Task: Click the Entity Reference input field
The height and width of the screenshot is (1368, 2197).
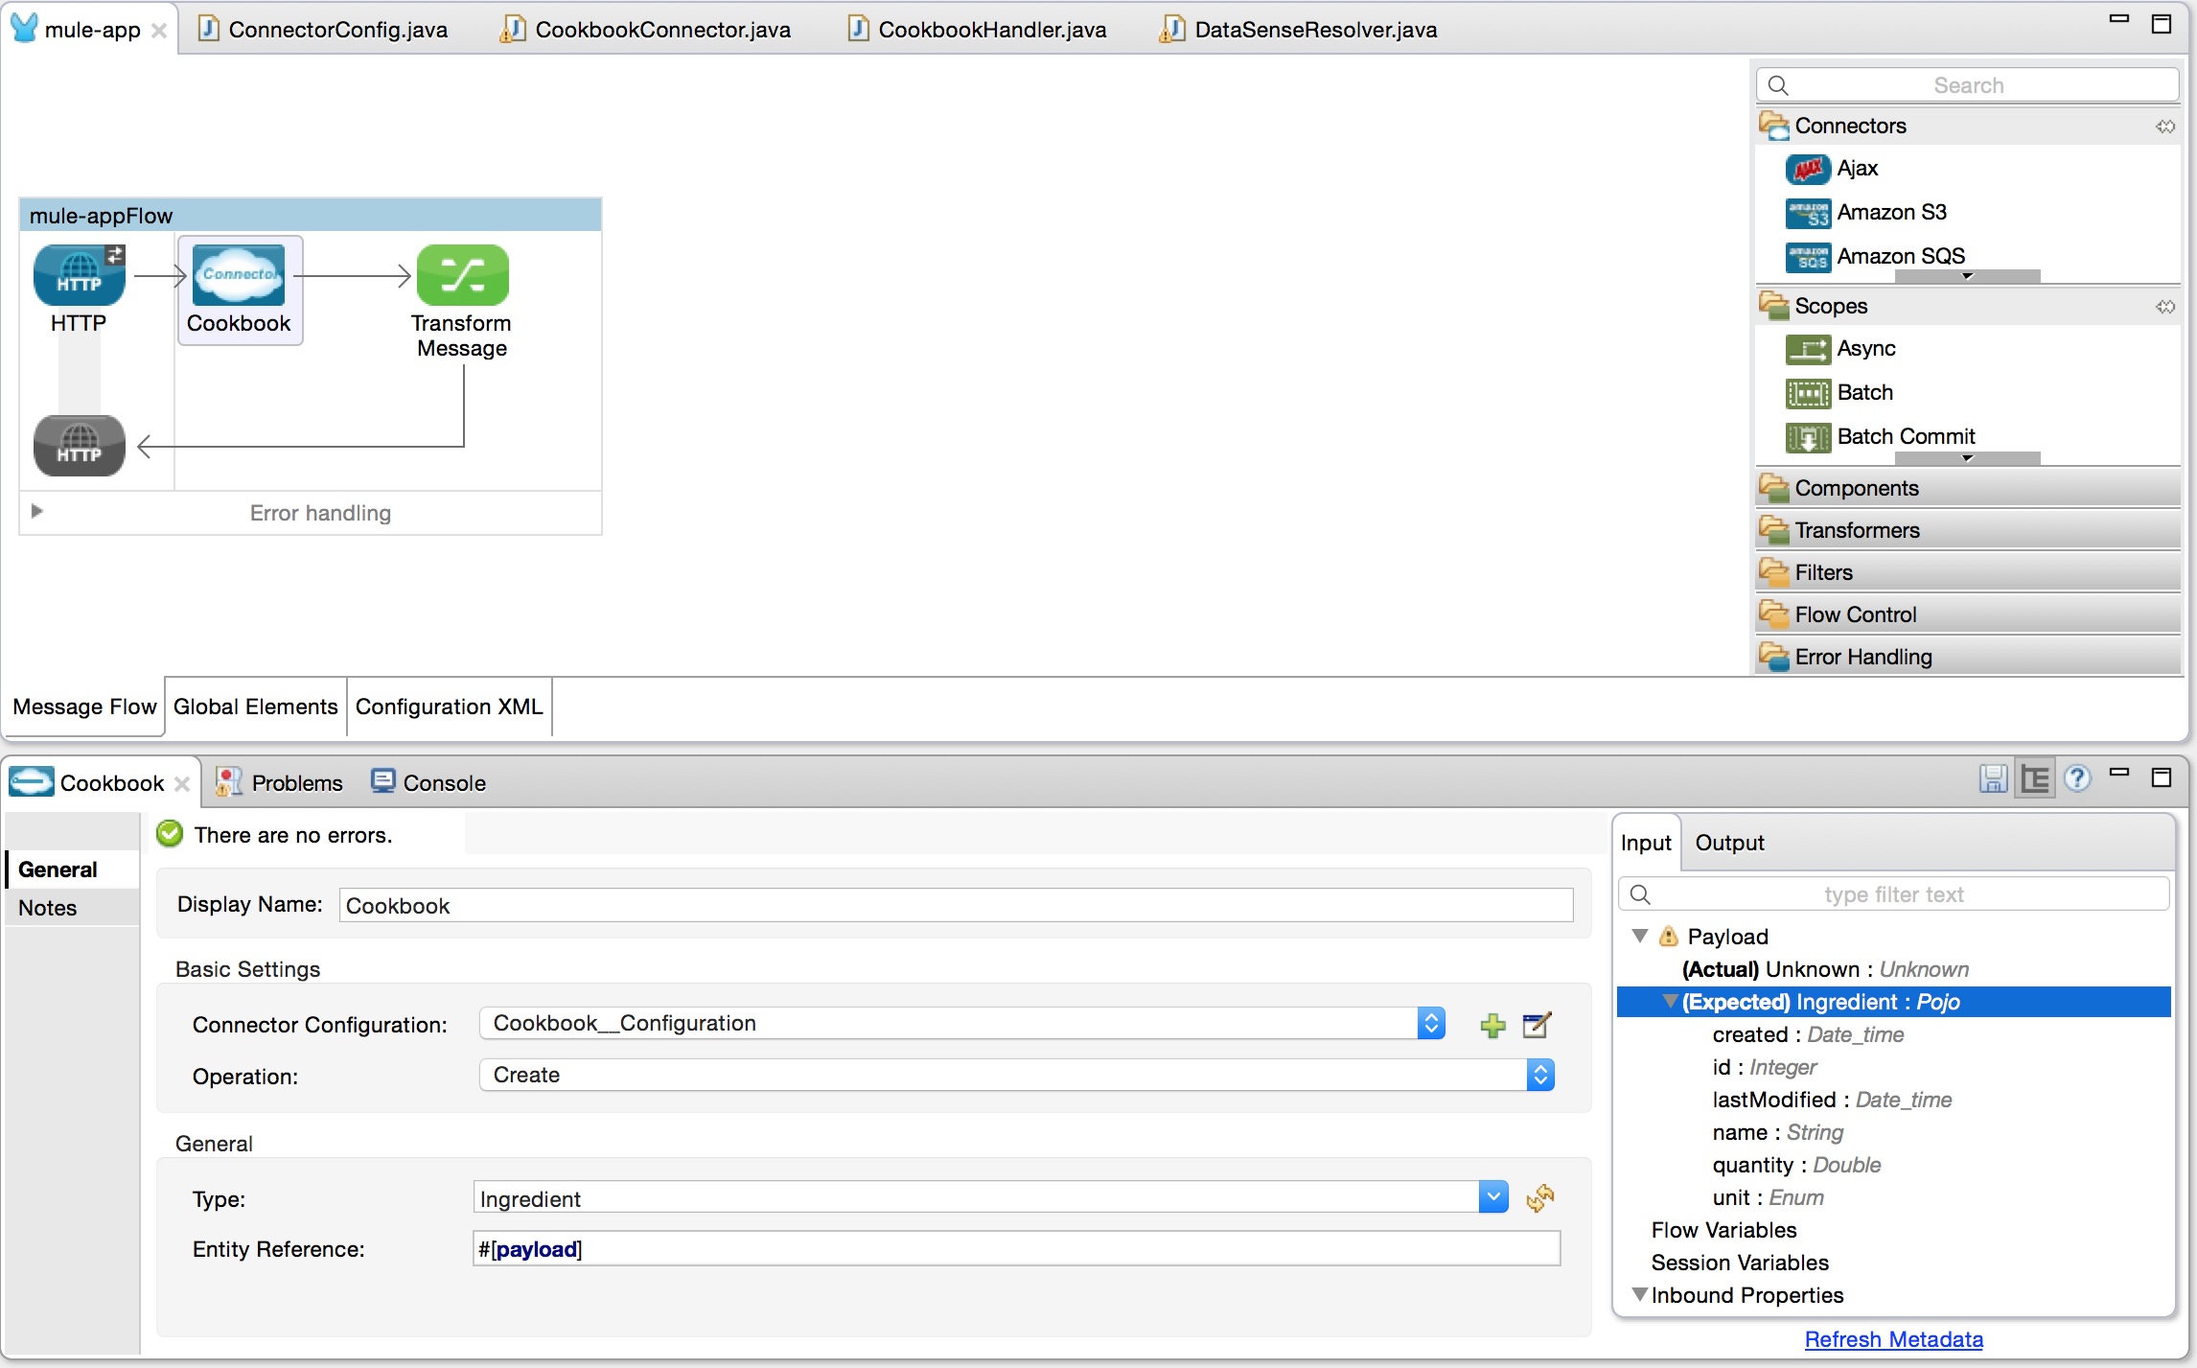Action: point(1016,1249)
